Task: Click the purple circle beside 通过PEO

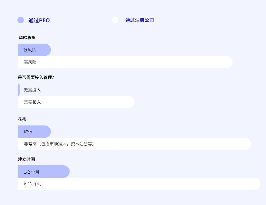Action: (x=21, y=20)
